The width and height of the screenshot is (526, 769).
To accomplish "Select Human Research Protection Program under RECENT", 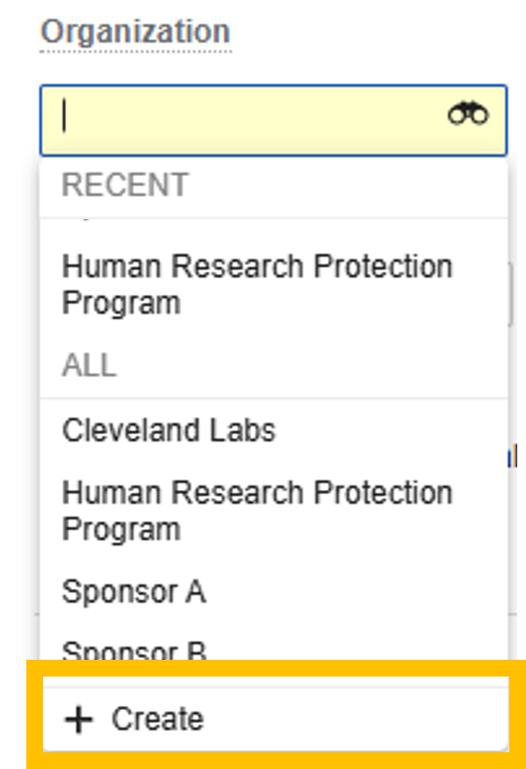I will tap(257, 284).
